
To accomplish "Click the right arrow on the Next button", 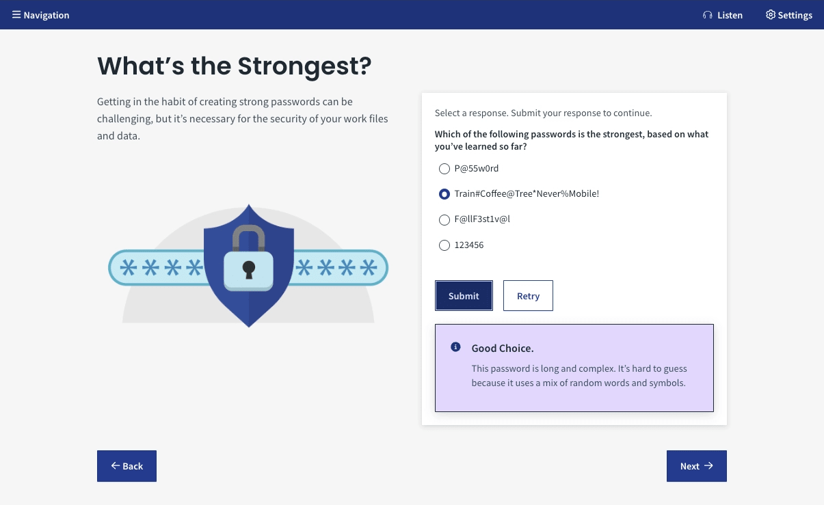I will pos(708,465).
